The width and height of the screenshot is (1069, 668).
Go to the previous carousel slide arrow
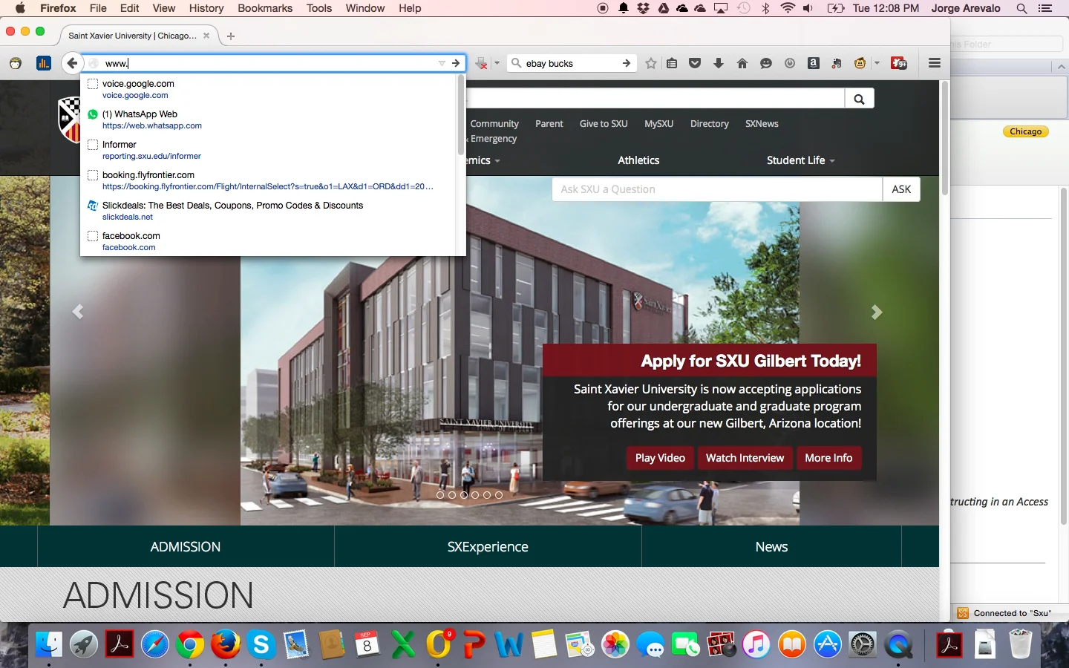(77, 312)
